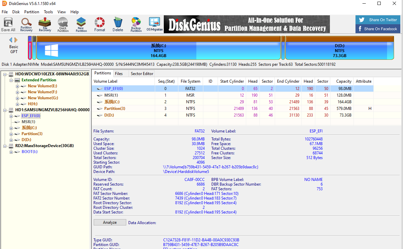Select D(D:) in the disk tree
The image size is (403, 249).
26,140
